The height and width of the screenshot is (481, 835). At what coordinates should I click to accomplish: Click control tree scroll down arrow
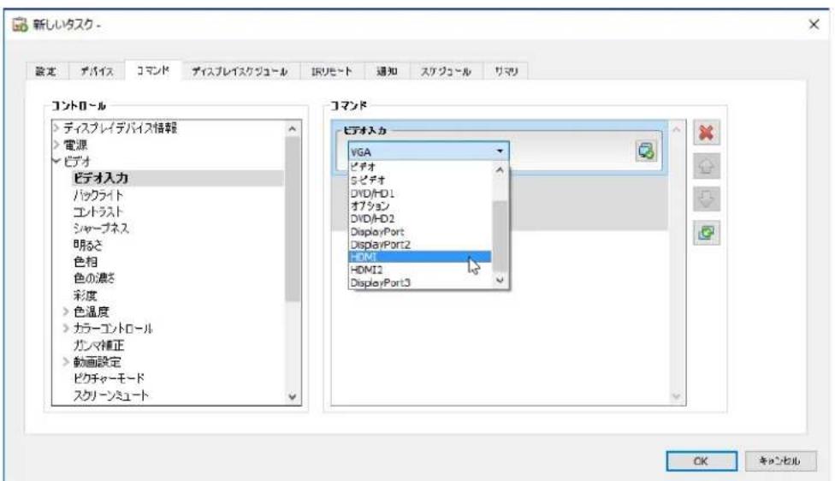[x=293, y=396]
